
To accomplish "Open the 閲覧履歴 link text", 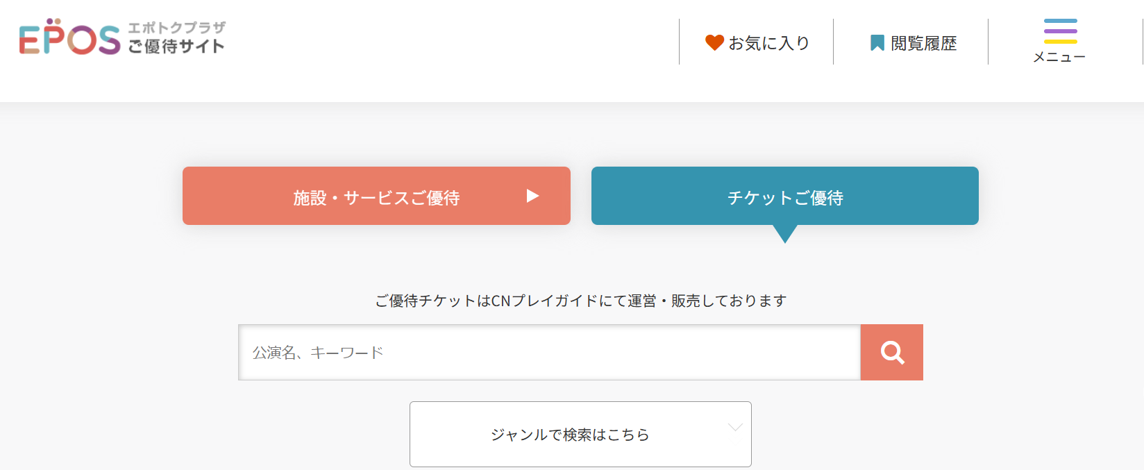I will coord(923,43).
